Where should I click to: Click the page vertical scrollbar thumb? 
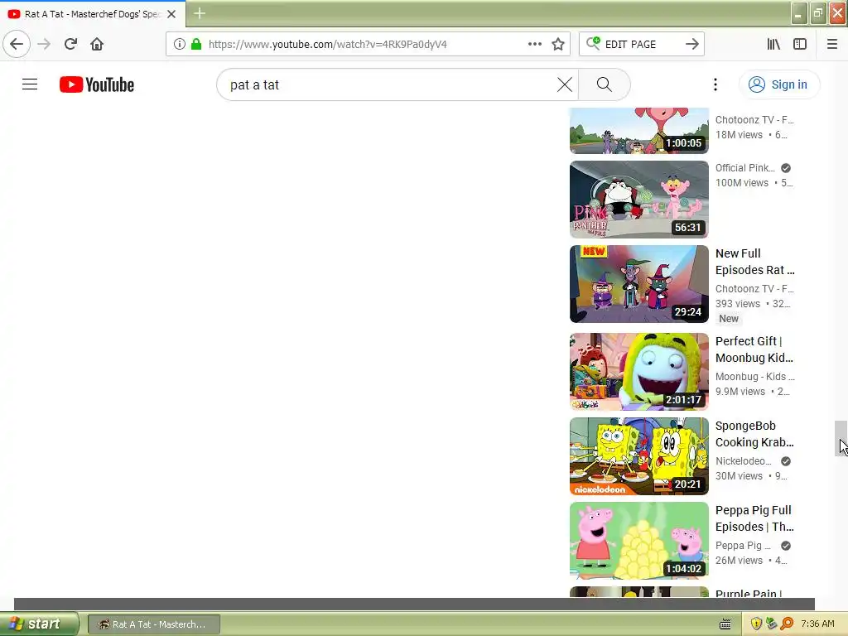[841, 438]
